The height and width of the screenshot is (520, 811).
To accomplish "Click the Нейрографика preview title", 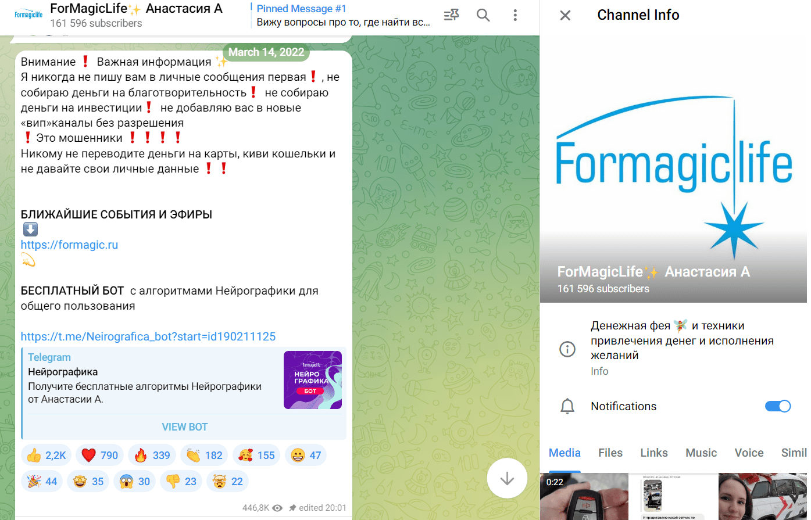I will click(63, 372).
